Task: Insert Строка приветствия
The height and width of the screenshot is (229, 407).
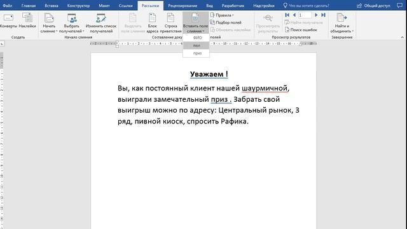Action: pos(170,24)
